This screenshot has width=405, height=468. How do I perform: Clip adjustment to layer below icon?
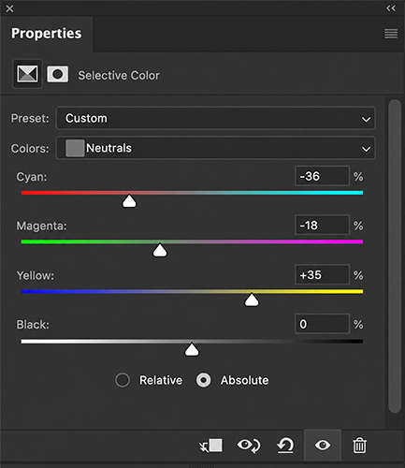pyautogui.click(x=211, y=446)
